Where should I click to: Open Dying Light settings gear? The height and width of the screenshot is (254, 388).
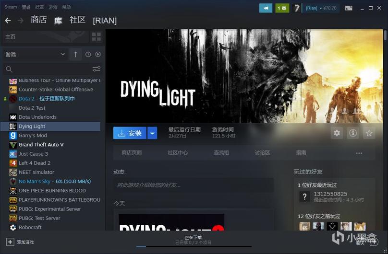coord(337,133)
